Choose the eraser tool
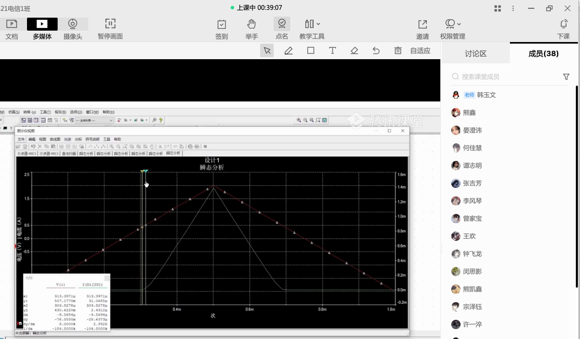The image size is (580, 339). 354,50
